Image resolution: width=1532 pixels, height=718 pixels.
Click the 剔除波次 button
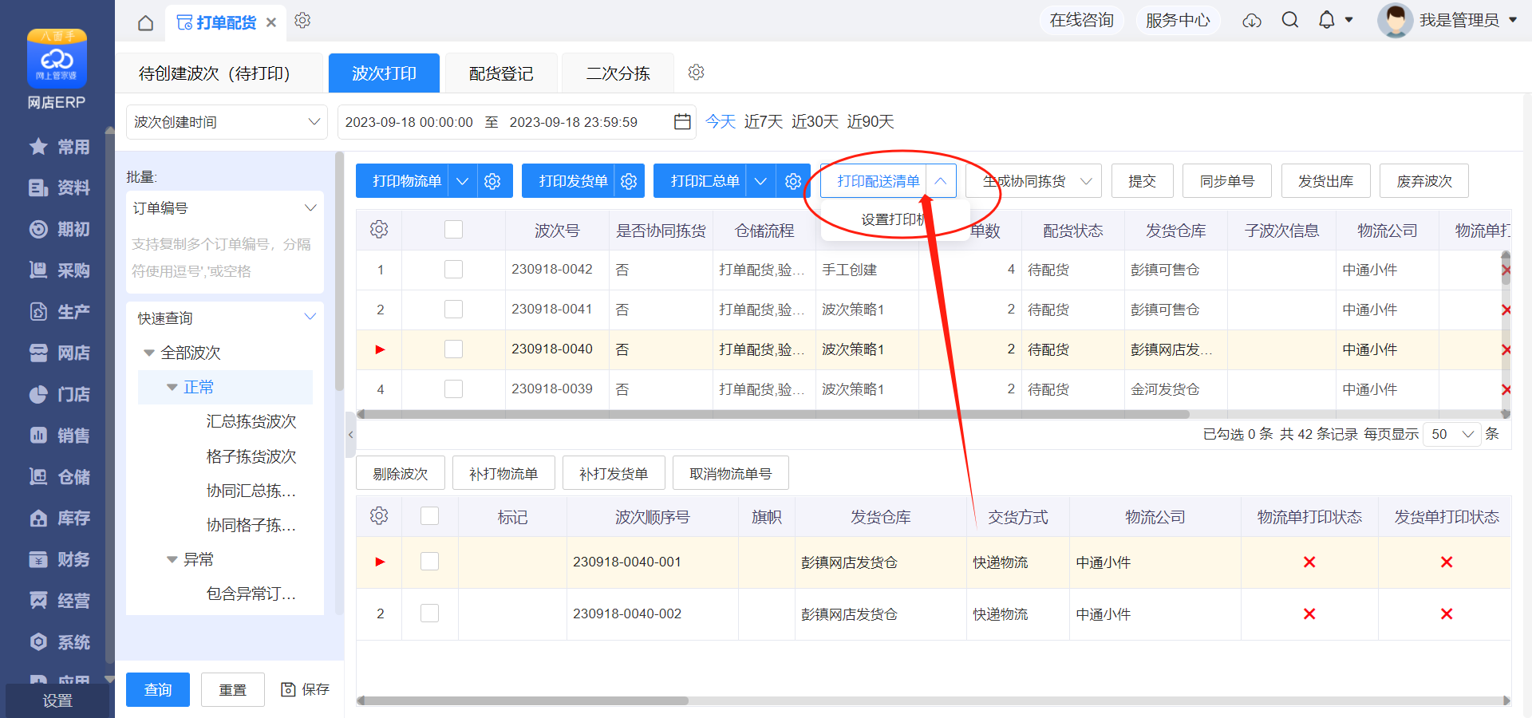pos(401,474)
